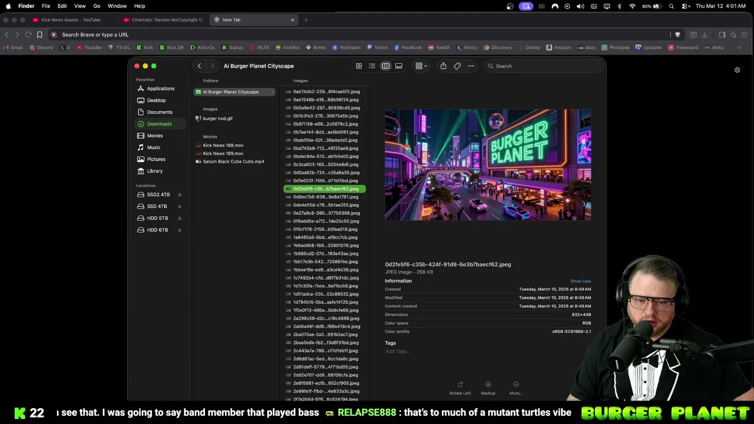
Task: Select Kick News 189.mov
Action: coord(223,153)
